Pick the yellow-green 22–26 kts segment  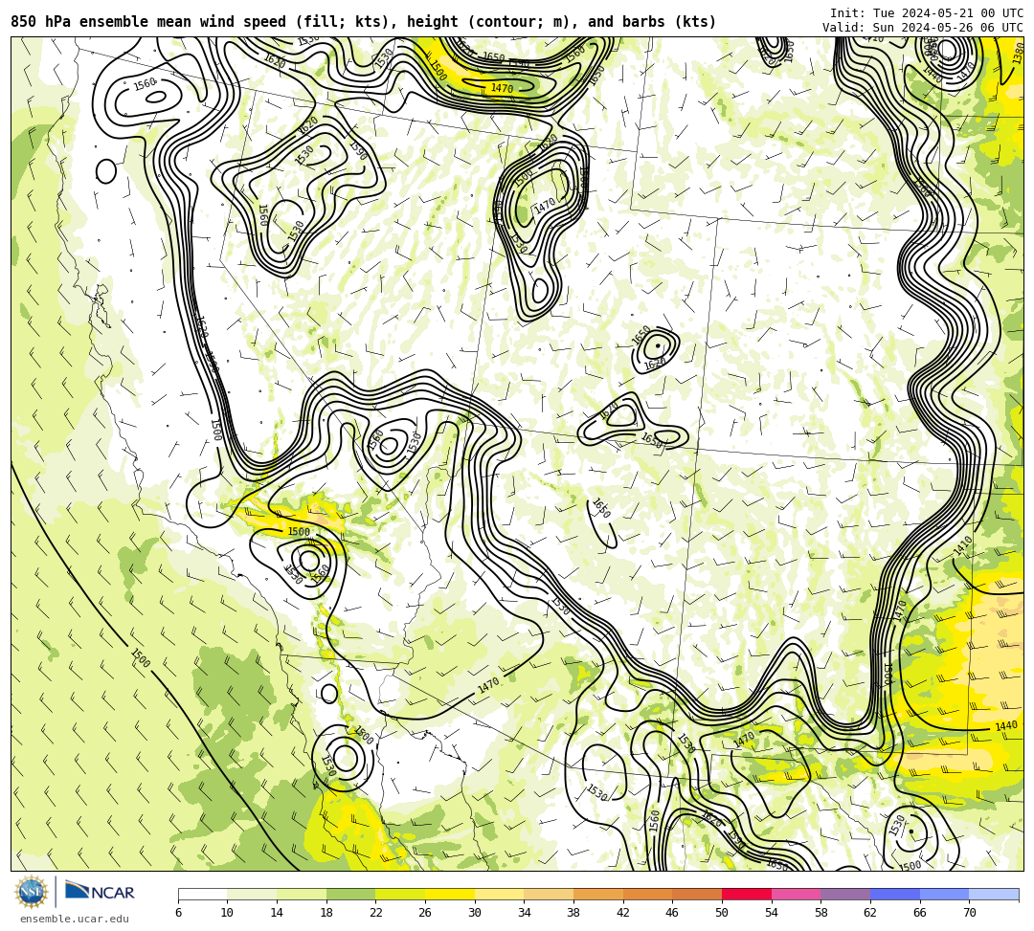coord(400,894)
